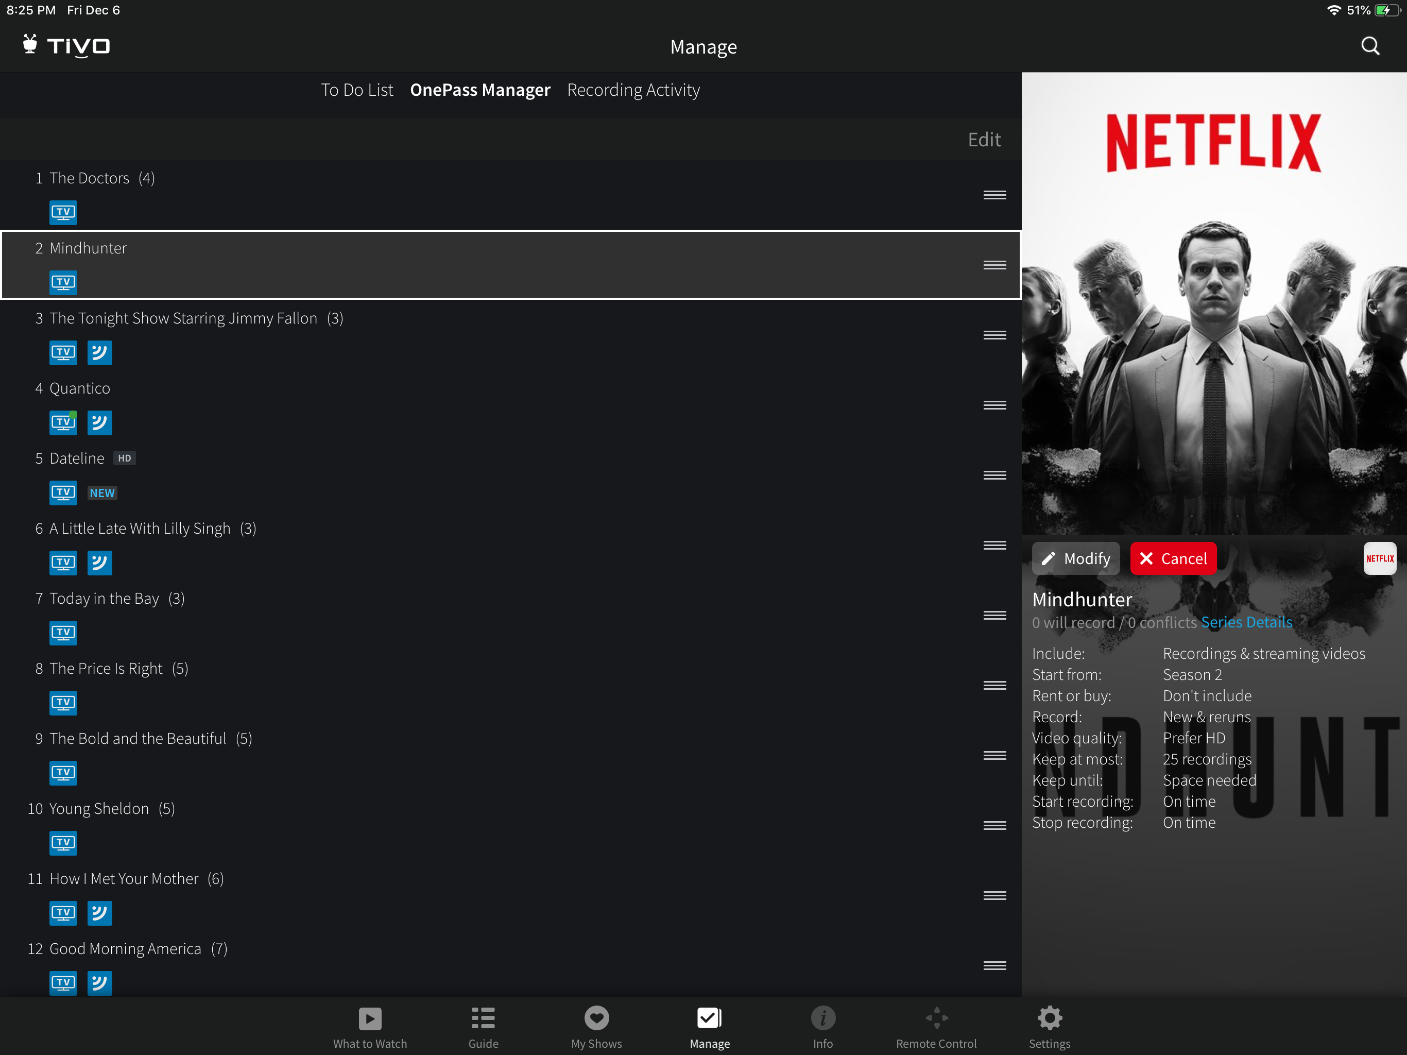Tap Jimmy Fallon's streaming source icon
Image resolution: width=1407 pixels, height=1055 pixels.
pos(99,352)
